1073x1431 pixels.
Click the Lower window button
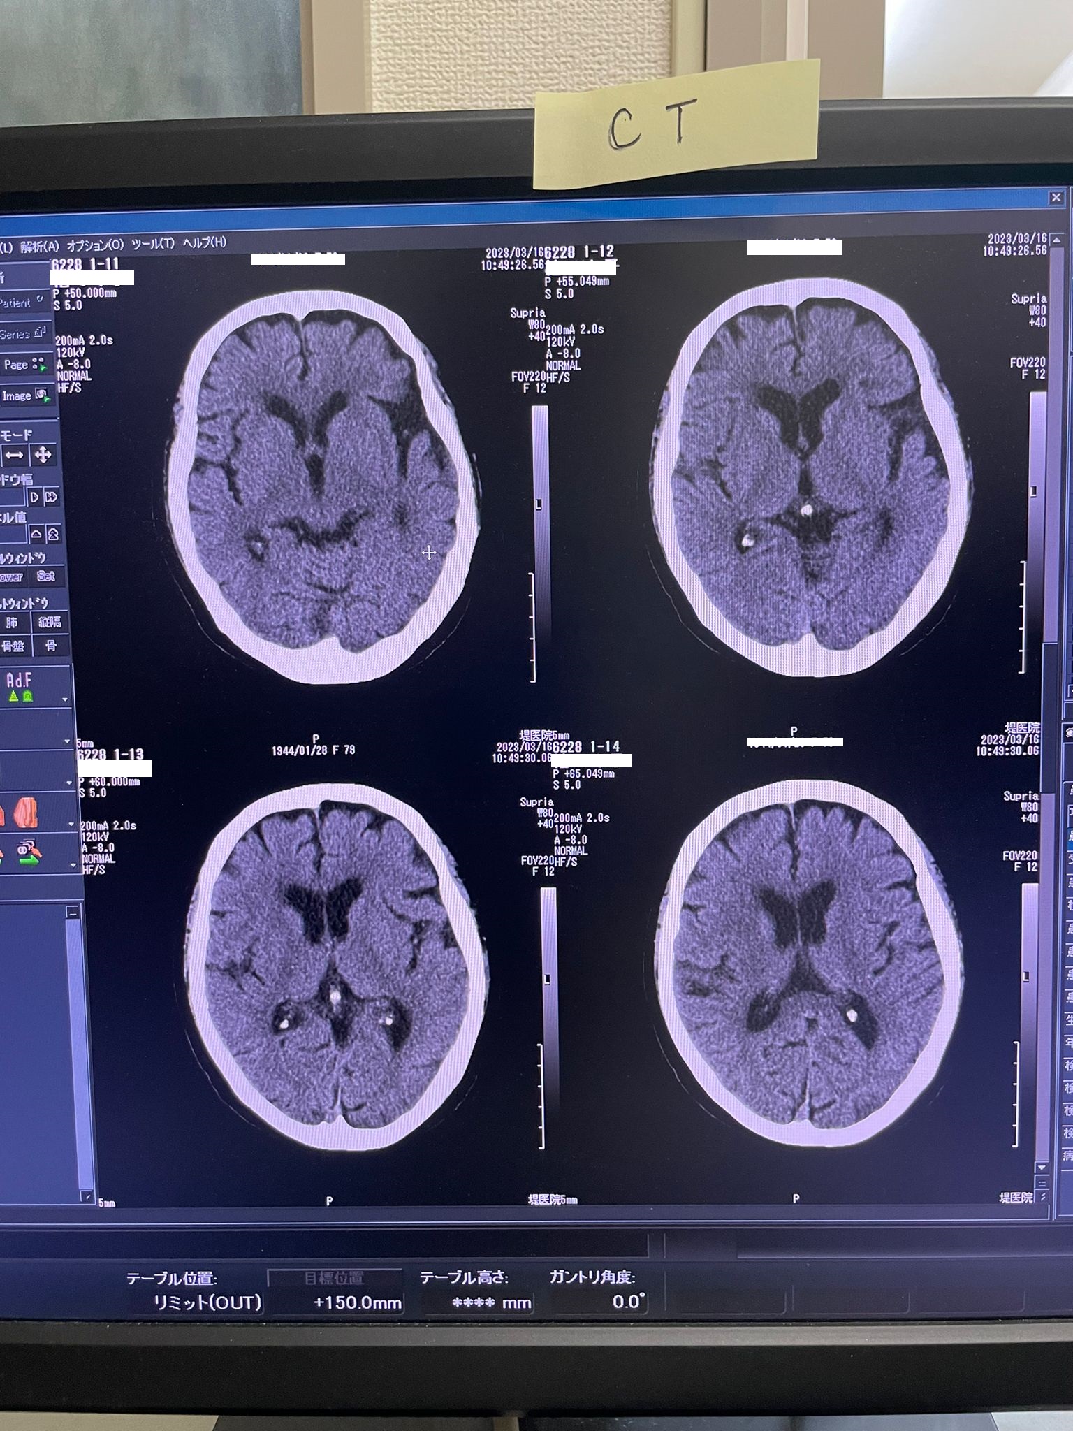pos(13,577)
